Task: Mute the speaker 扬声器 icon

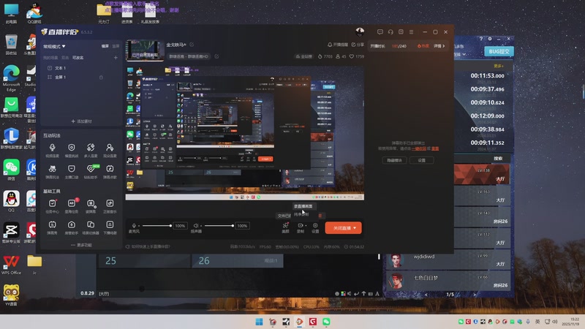Action: pyautogui.click(x=196, y=226)
